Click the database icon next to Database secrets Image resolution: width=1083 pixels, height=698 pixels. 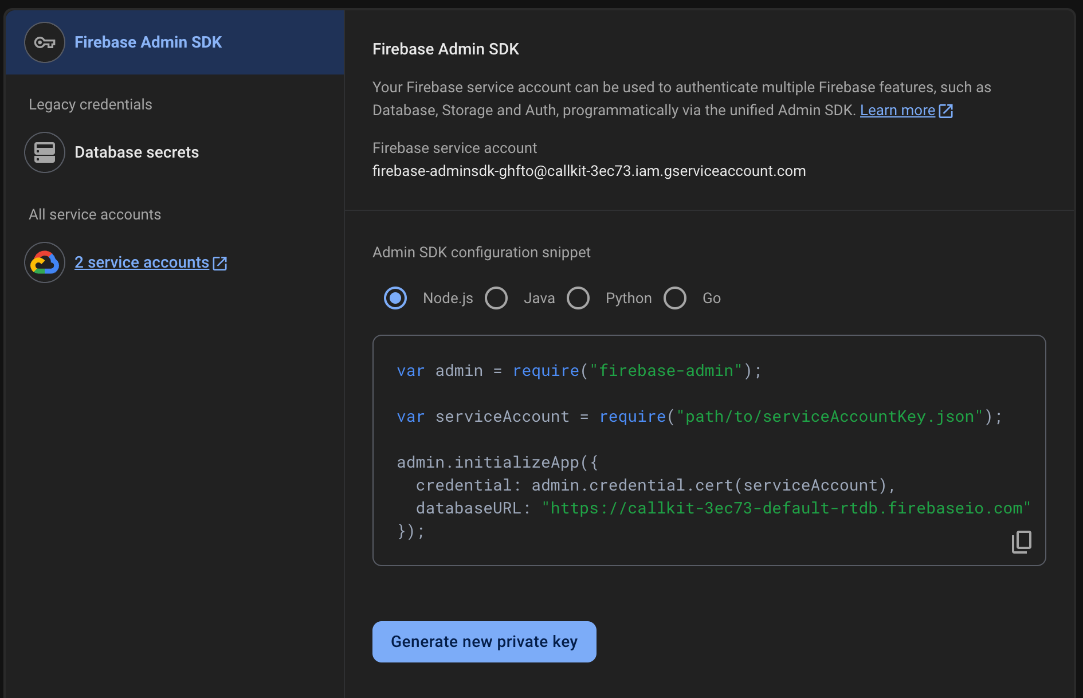pyautogui.click(x=45, y=152)
